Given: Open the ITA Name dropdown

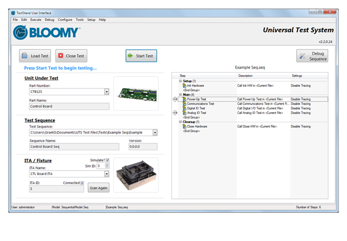Looking at the screenshot, I should 107,173.
